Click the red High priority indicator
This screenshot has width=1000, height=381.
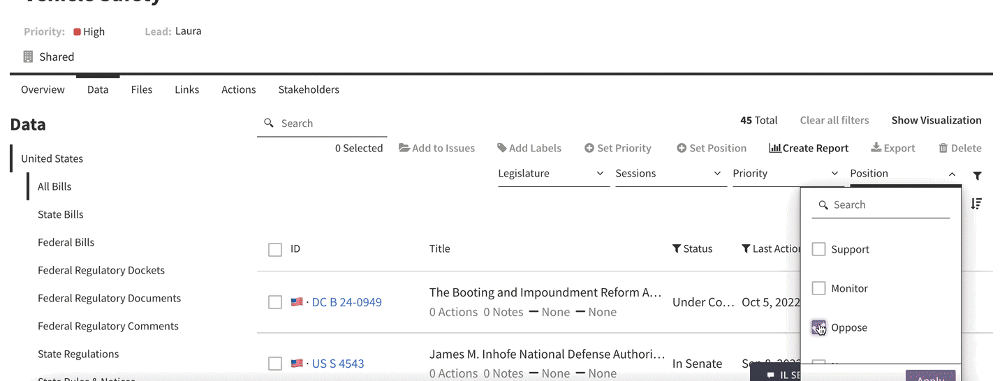click(77, 31)
